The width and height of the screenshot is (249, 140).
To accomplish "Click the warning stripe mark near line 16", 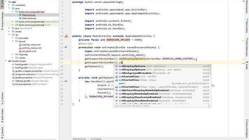I will pos(244,59).
